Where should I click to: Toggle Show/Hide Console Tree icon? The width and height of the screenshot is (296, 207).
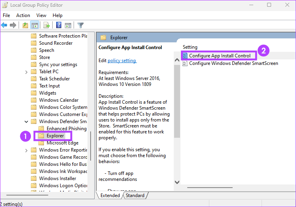pyautogui.click(x=35, y=25)
